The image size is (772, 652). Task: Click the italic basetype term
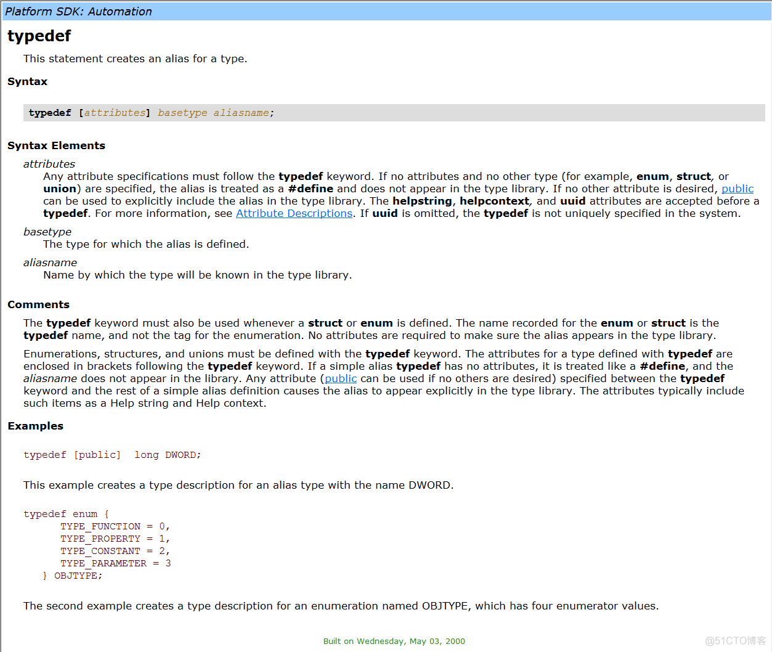pyautogui.click(x=47, y=232)
